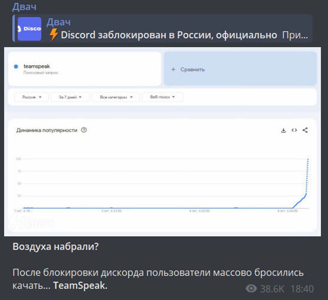Click the bold TeamSpeak word in caption
This screenshot has height=300, width=328.
tap(79, 286)
